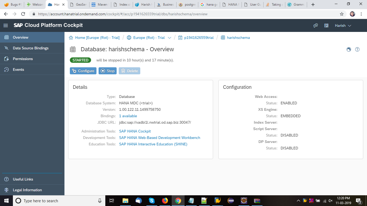Switch to the postgres browser tab
Image resolution: width=367 pixels, height=206 pixels.
187,5
